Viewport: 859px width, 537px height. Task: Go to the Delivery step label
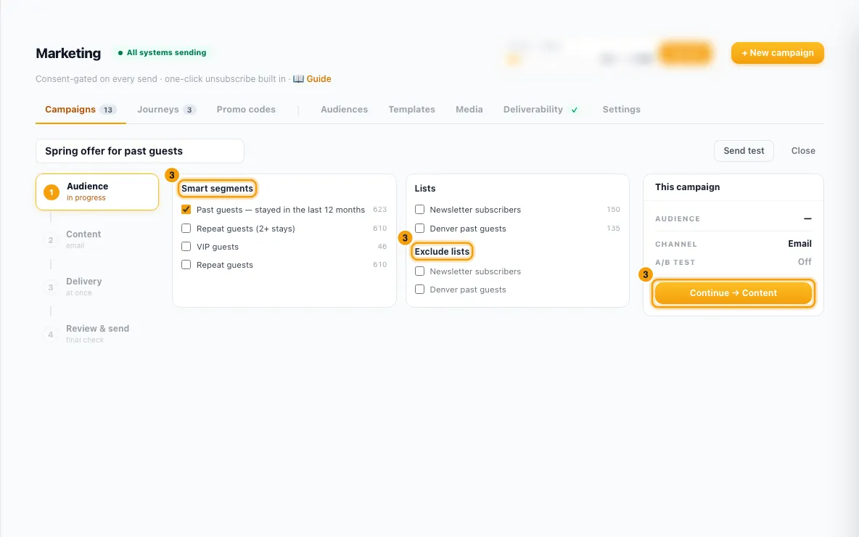pyautogui.click(x=84, y=281)
